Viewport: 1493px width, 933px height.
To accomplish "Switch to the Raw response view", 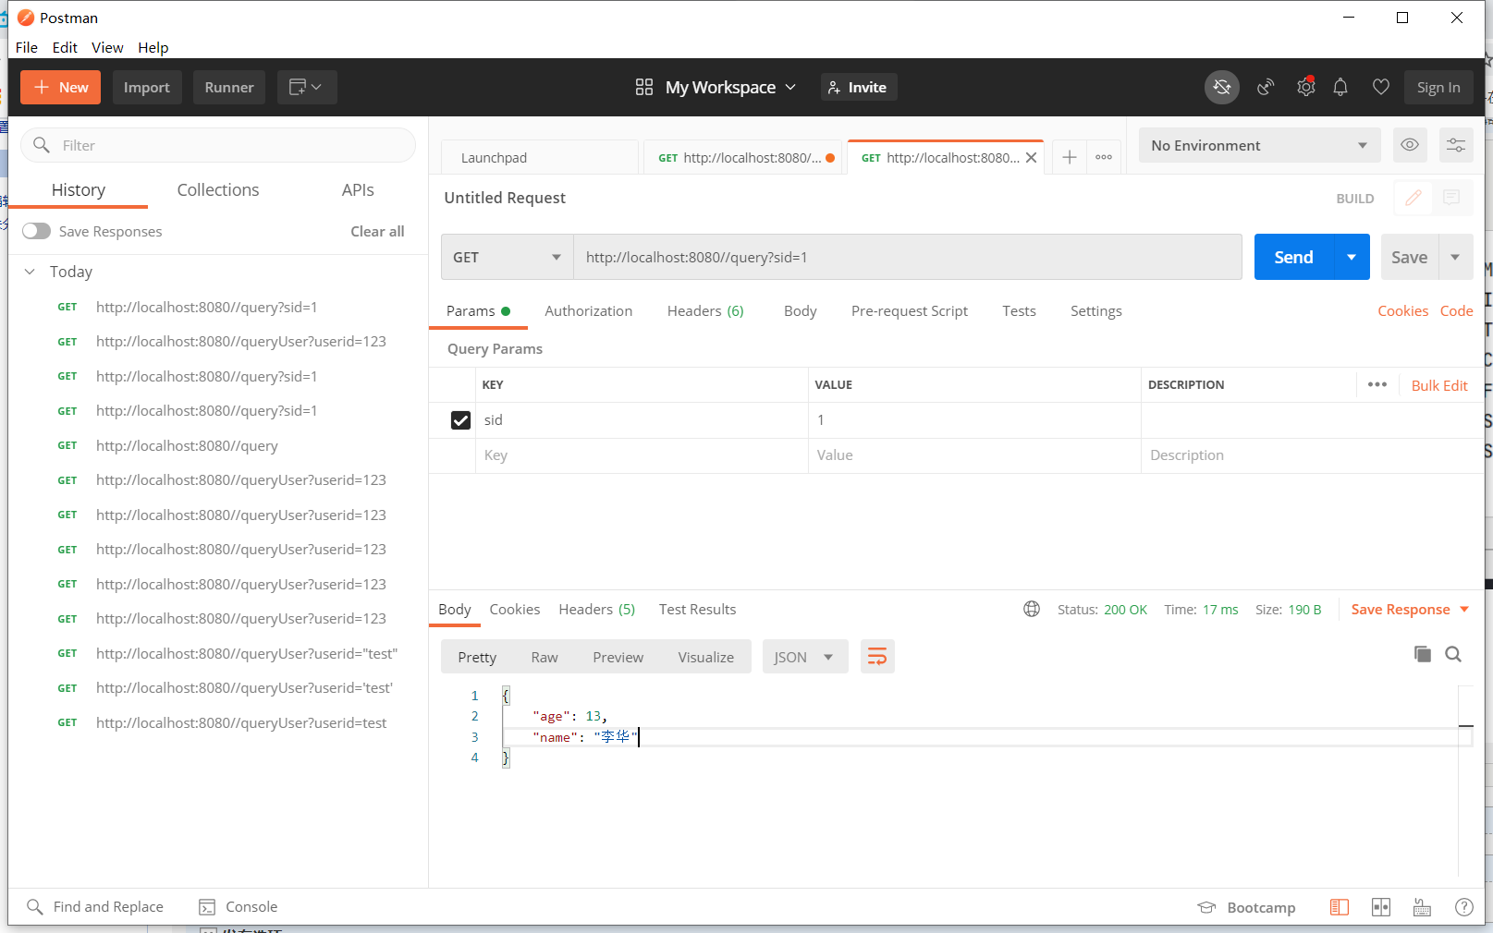I will [545, 657].
